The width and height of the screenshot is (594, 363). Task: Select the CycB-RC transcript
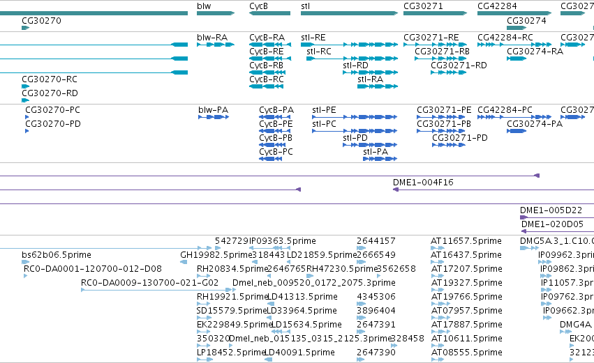[x=266, y=86]
